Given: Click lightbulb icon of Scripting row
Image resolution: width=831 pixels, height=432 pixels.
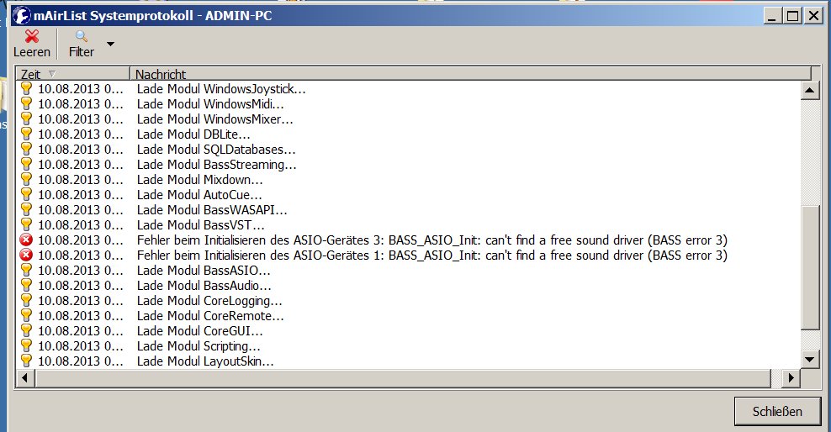Looking at the screenshot, I should 26,345.
